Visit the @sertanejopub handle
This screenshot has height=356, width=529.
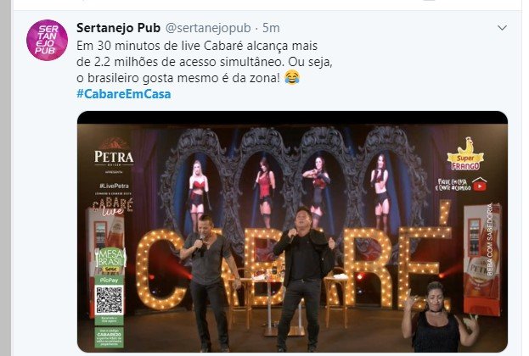tap(208, 28)
